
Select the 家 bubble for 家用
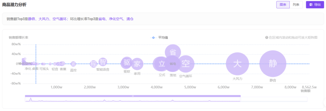[x=137, y=64]
